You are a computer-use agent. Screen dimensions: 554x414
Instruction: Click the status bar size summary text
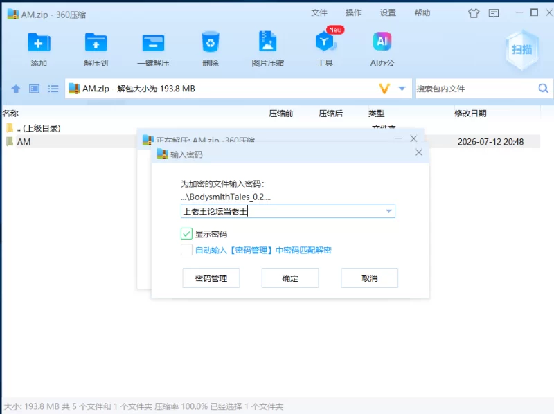(x=143, y=406)
